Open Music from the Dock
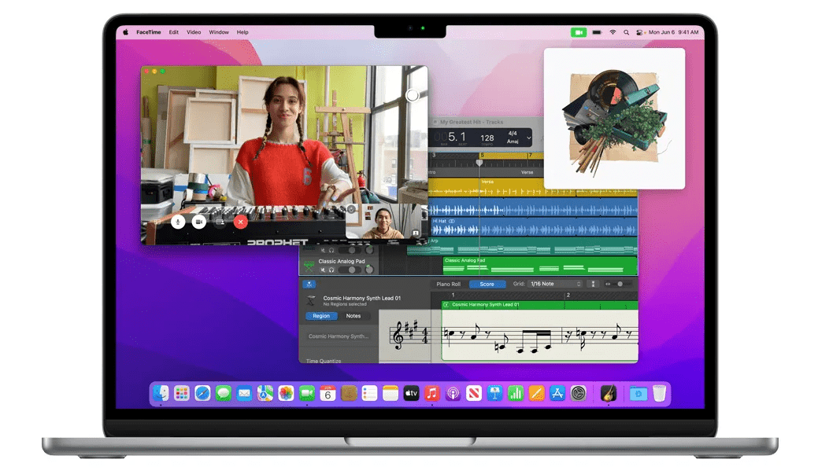Screen dimensions: 818x474 pos(432,393)
